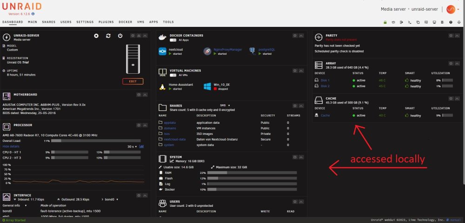The width and height of the screenshot is (465, 223).
Task: Collapse the Virtual Machines panel
Action: click(x=301, y=70)
